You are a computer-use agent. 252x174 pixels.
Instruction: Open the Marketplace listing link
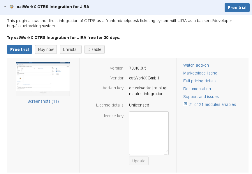tap(200, 73)
